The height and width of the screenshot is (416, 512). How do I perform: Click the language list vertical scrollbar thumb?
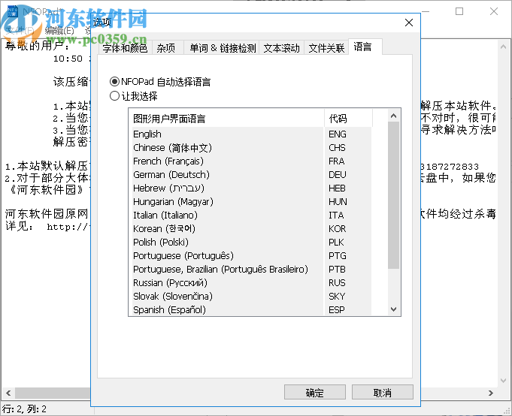coord(393,195)
